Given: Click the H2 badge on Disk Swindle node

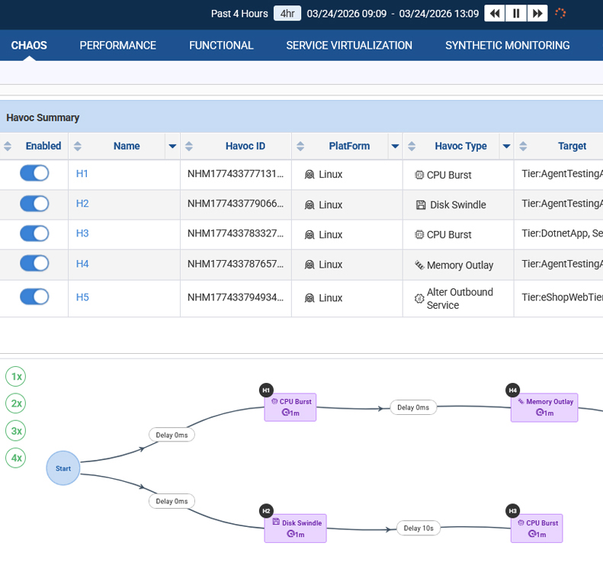Looking at the screenshot, I should (x=266, y=511).
